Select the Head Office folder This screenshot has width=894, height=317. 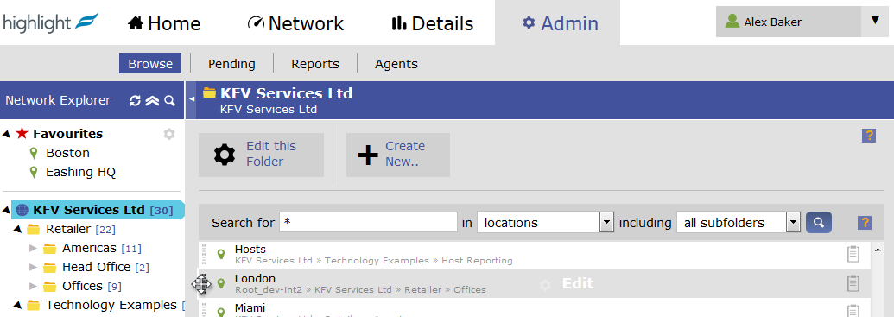(96, 267)
